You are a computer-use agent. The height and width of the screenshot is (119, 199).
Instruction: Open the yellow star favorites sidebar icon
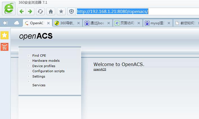click(x=5, y=35)
